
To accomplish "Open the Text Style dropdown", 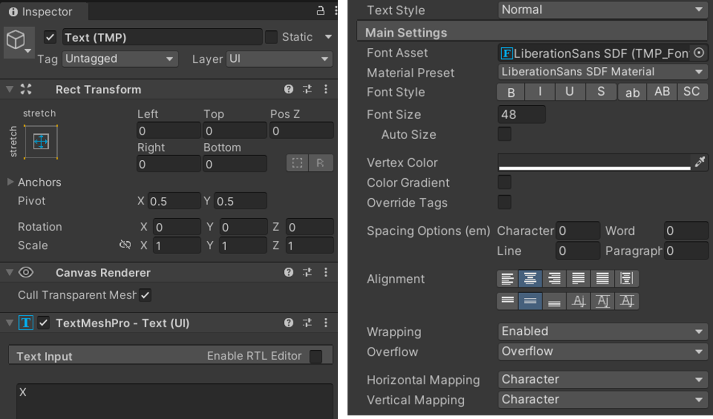I will pos(603,10).
